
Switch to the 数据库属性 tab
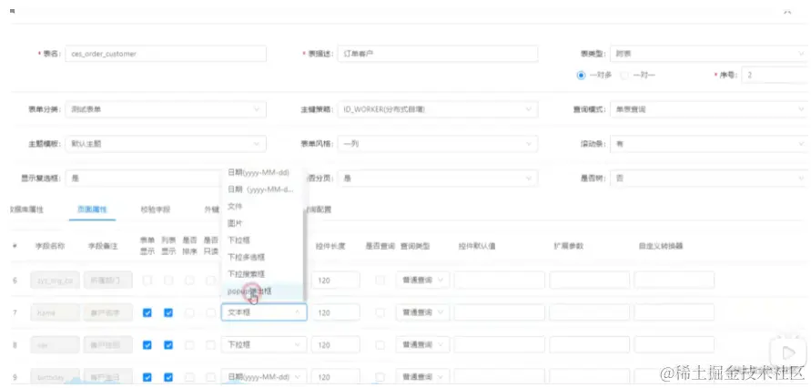(x=27, y=209)
